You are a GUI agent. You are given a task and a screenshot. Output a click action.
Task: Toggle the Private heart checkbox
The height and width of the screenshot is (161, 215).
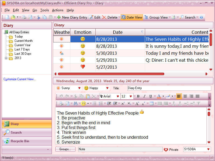166,150
